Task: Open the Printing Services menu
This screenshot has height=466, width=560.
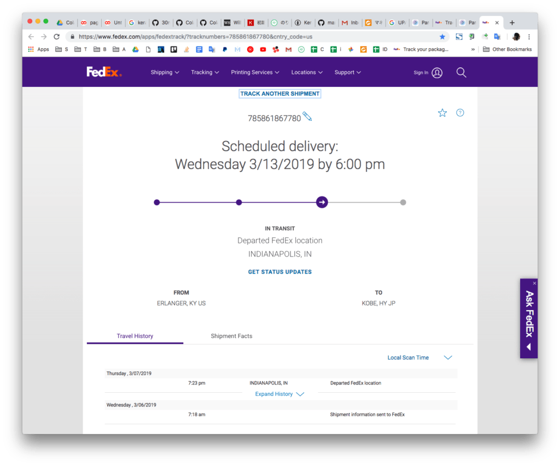Action: click(x=255, y=72)
